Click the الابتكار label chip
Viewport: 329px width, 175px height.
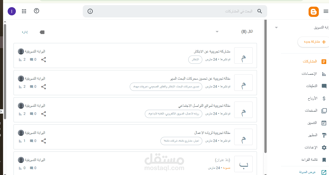(195, 59)
